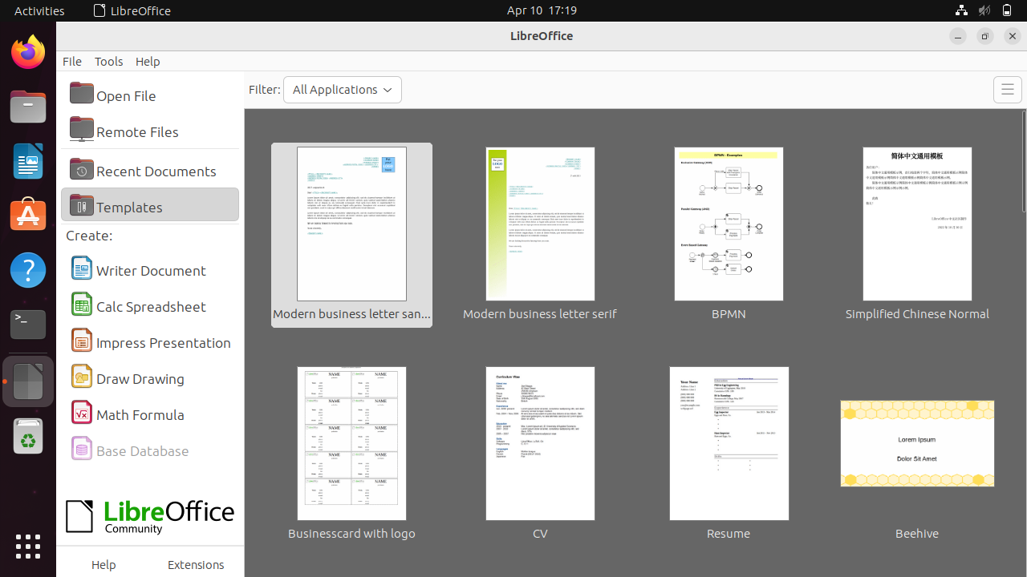
Task: Click the Help button at the bottom
Action: 104,564
